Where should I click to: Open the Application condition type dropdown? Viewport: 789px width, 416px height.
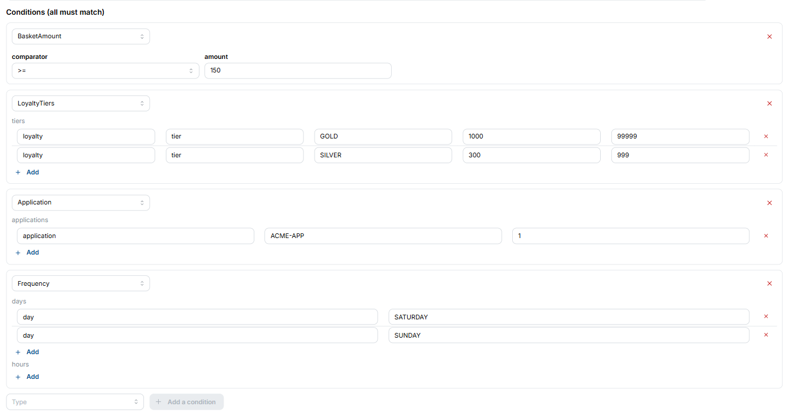tap(81, 203)
